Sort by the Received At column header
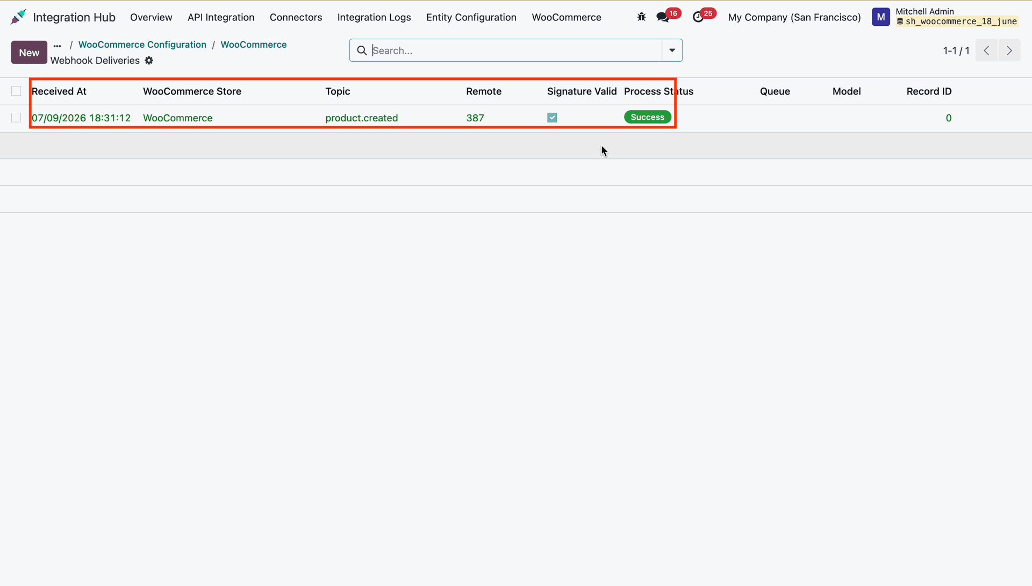This screenshot has height=586, width=1032. click(x=59, y=91)
